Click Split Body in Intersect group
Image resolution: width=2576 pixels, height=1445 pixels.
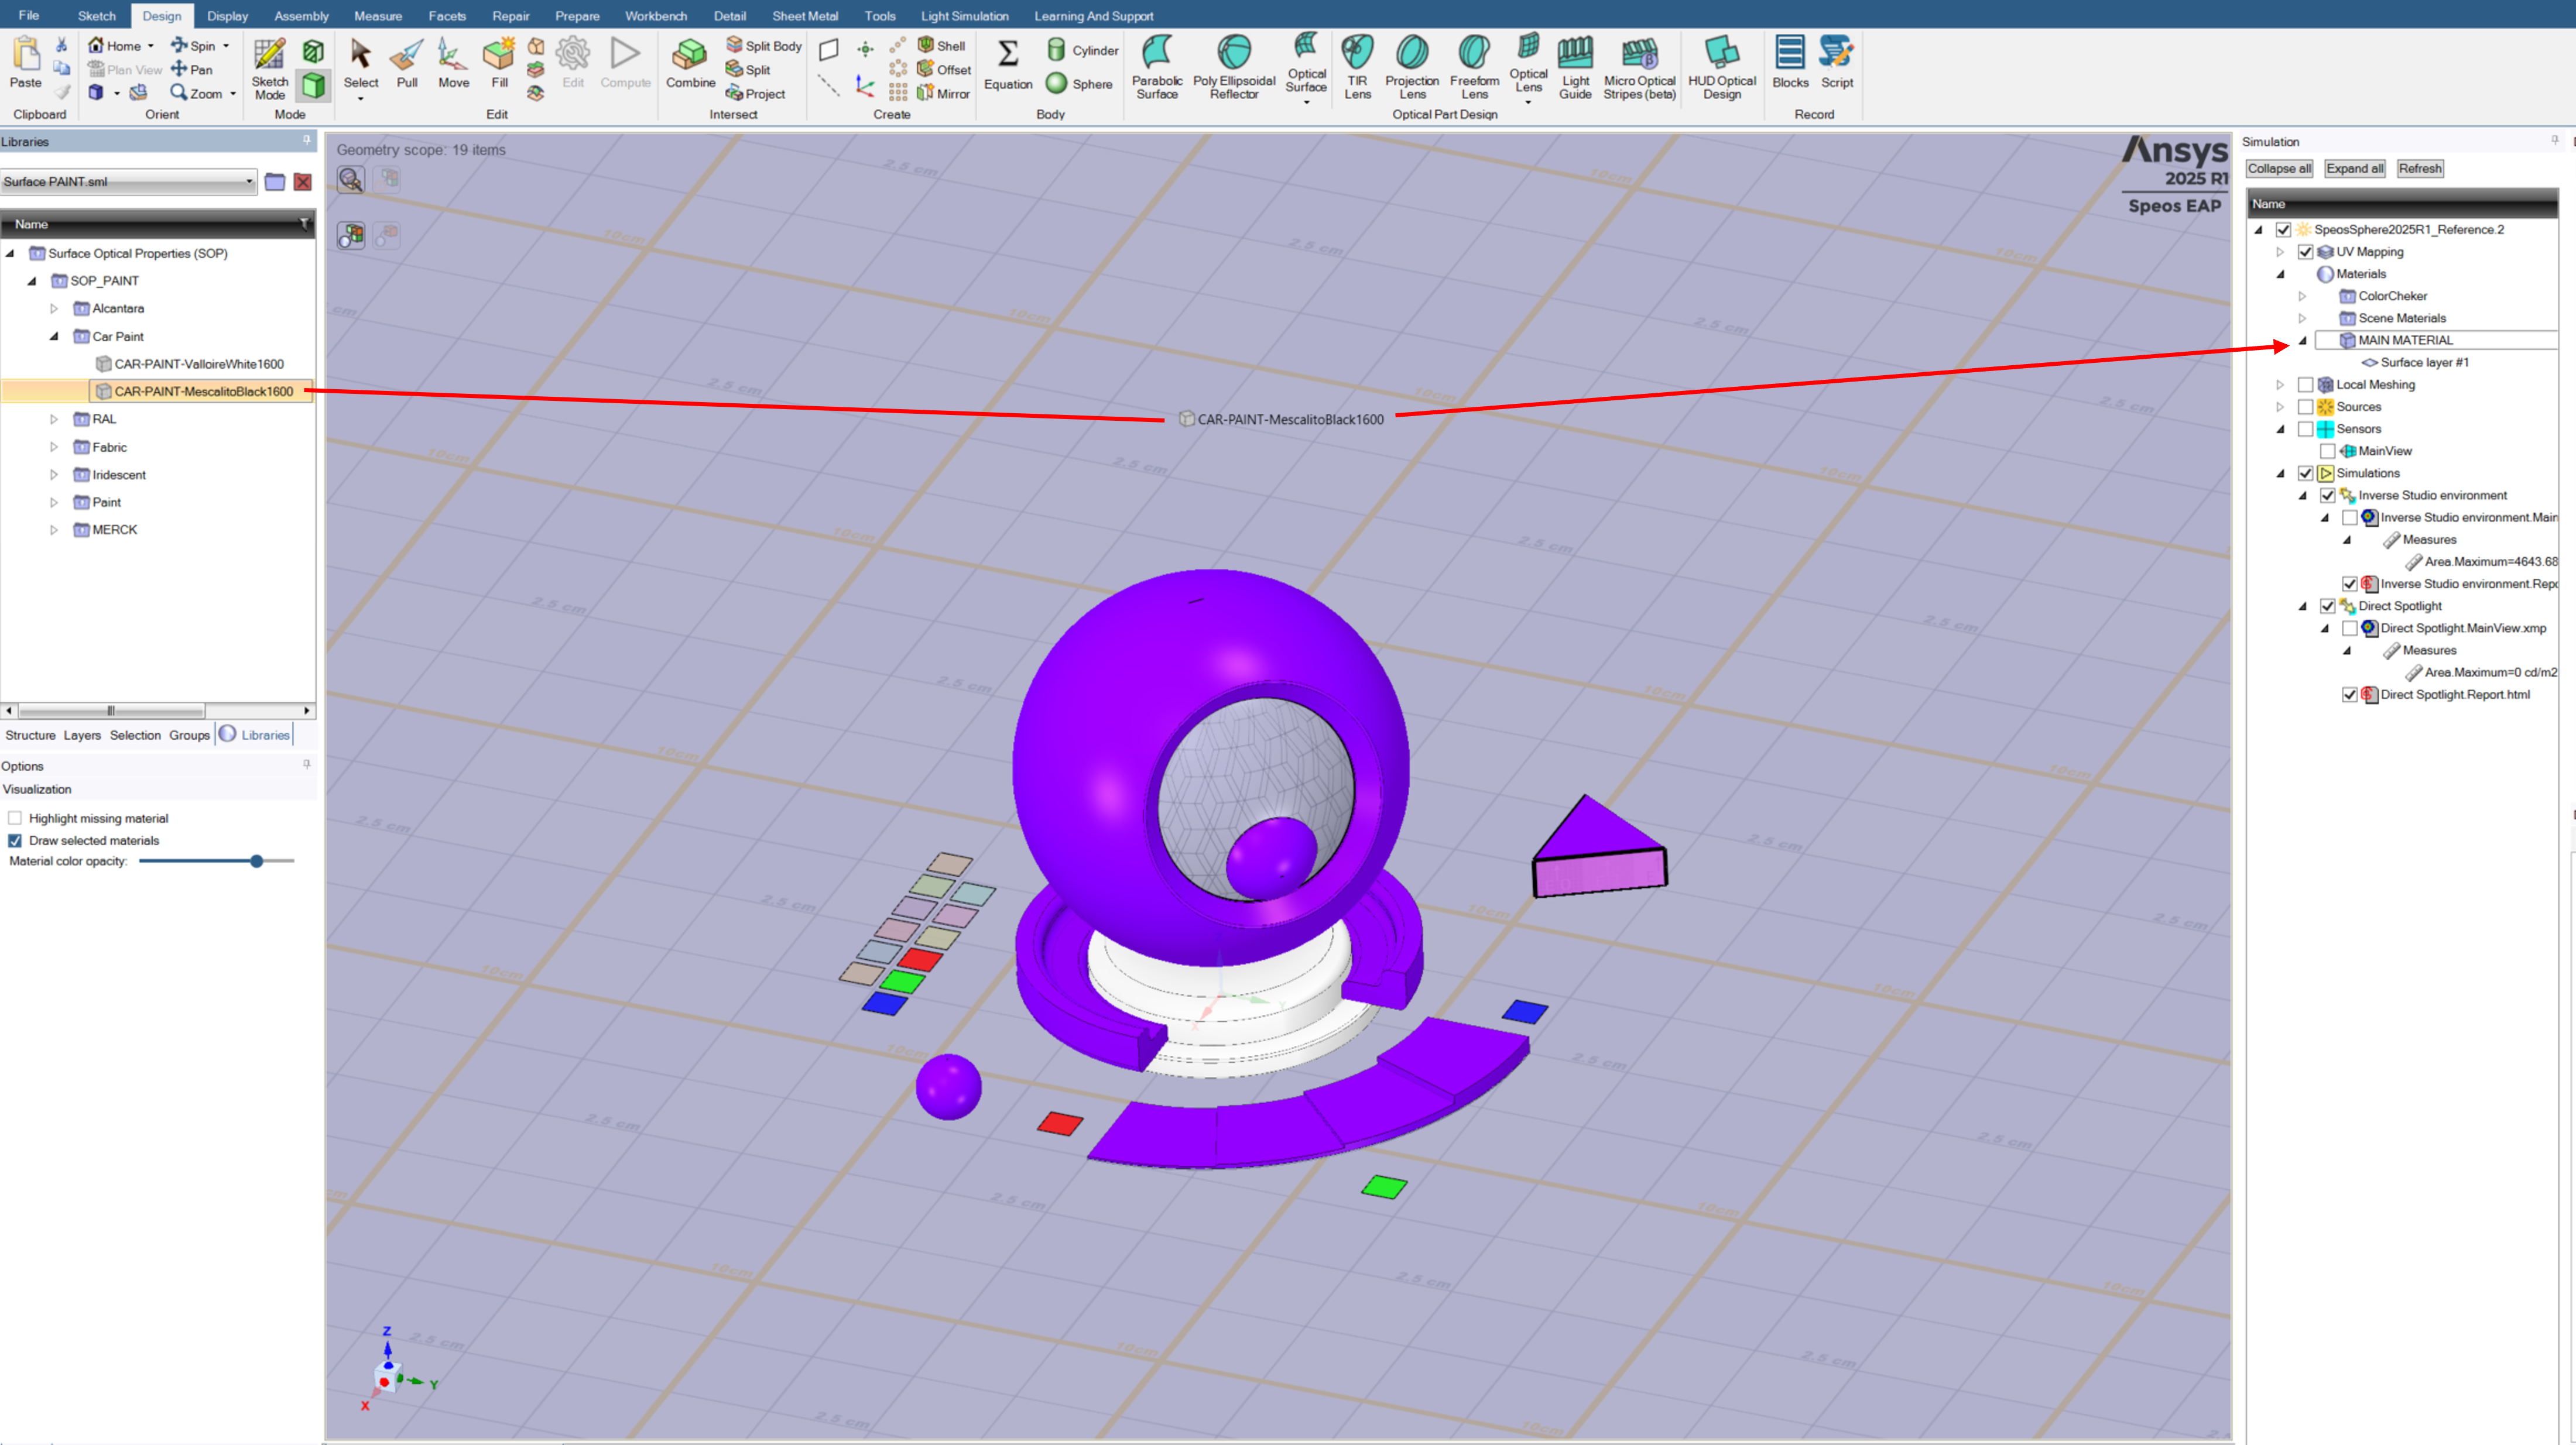pos(764,46)
